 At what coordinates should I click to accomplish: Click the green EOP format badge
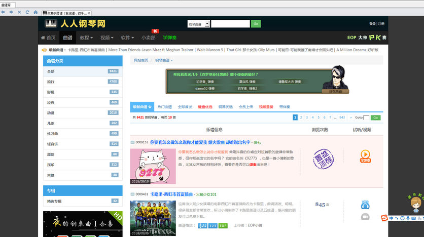[x=223, y=226]
